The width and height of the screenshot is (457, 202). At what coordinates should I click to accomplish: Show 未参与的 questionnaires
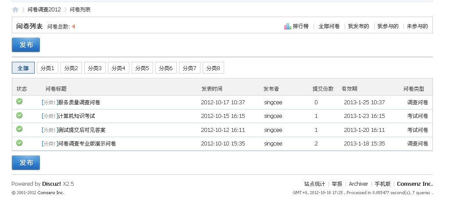click(417, 26)
